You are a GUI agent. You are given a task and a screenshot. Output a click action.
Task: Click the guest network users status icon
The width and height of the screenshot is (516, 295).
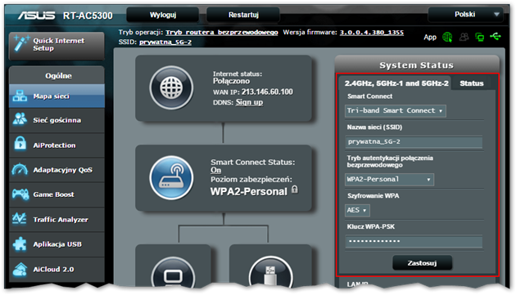click(464, 37)
